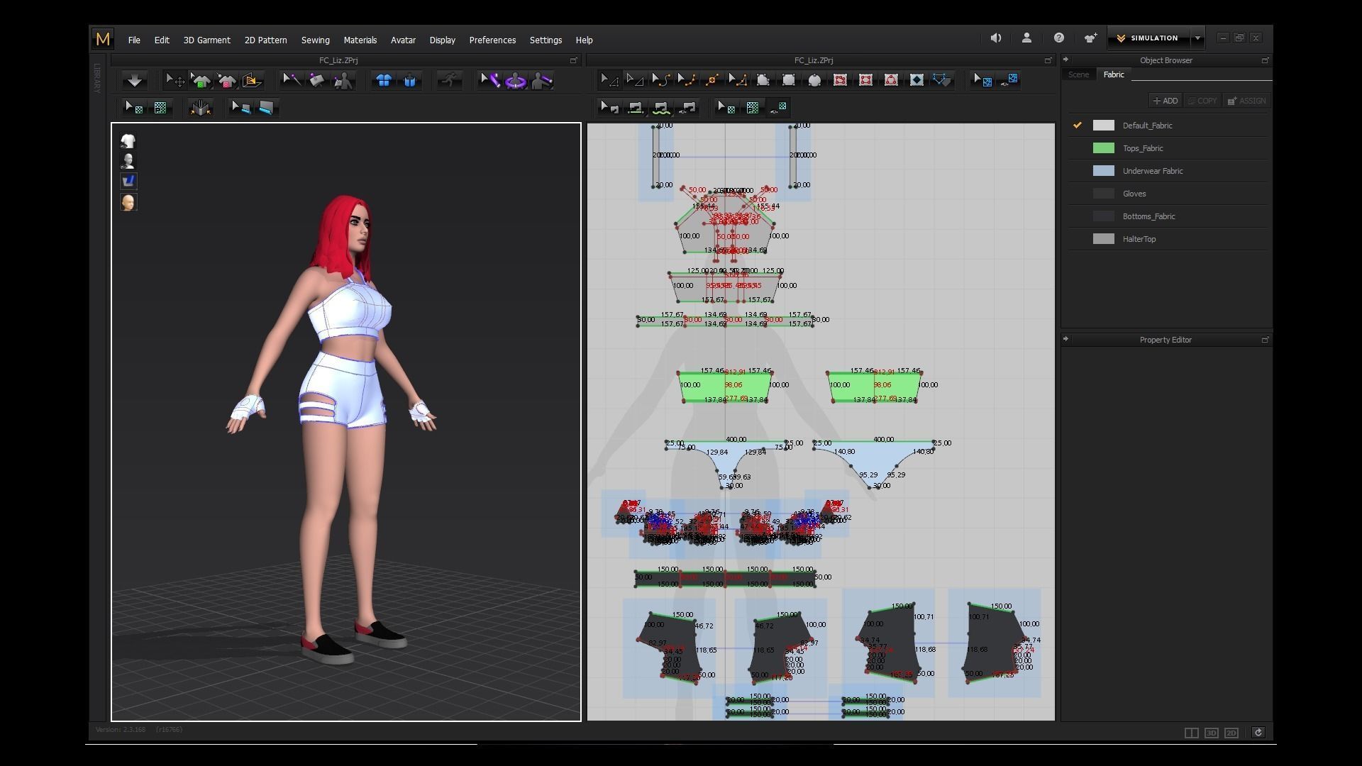The width and height of the screenshot is (1362, 766).
Task: Choose the Tack on Avatar tool
Action: point(343,80)
